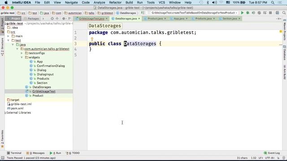Switch to Section.java tab
Screen dimensions: 287x161
coord(230,19)
